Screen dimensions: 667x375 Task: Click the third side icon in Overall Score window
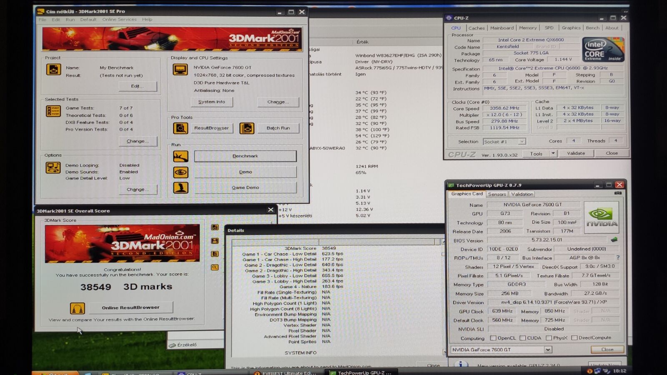[215, 254]
